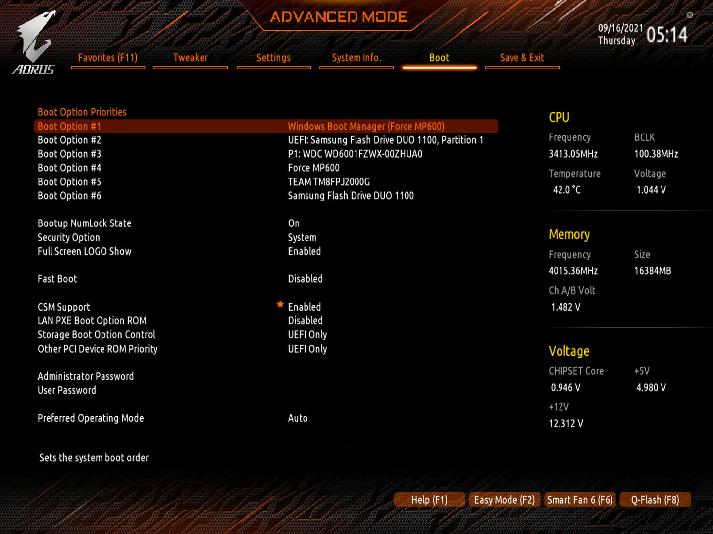Change Boot Option #5 TEAM TM8FPJ2000G value
Image resolution: width=713 pixels, height=534 pixels.
(x=329, y=182)
